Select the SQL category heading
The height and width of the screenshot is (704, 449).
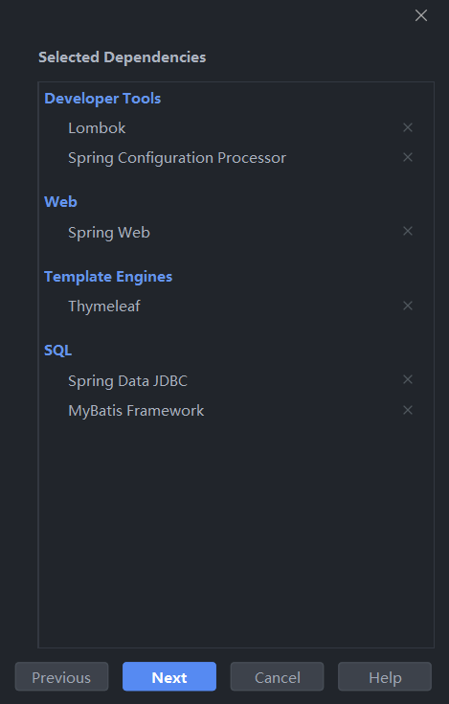(57, 351)
